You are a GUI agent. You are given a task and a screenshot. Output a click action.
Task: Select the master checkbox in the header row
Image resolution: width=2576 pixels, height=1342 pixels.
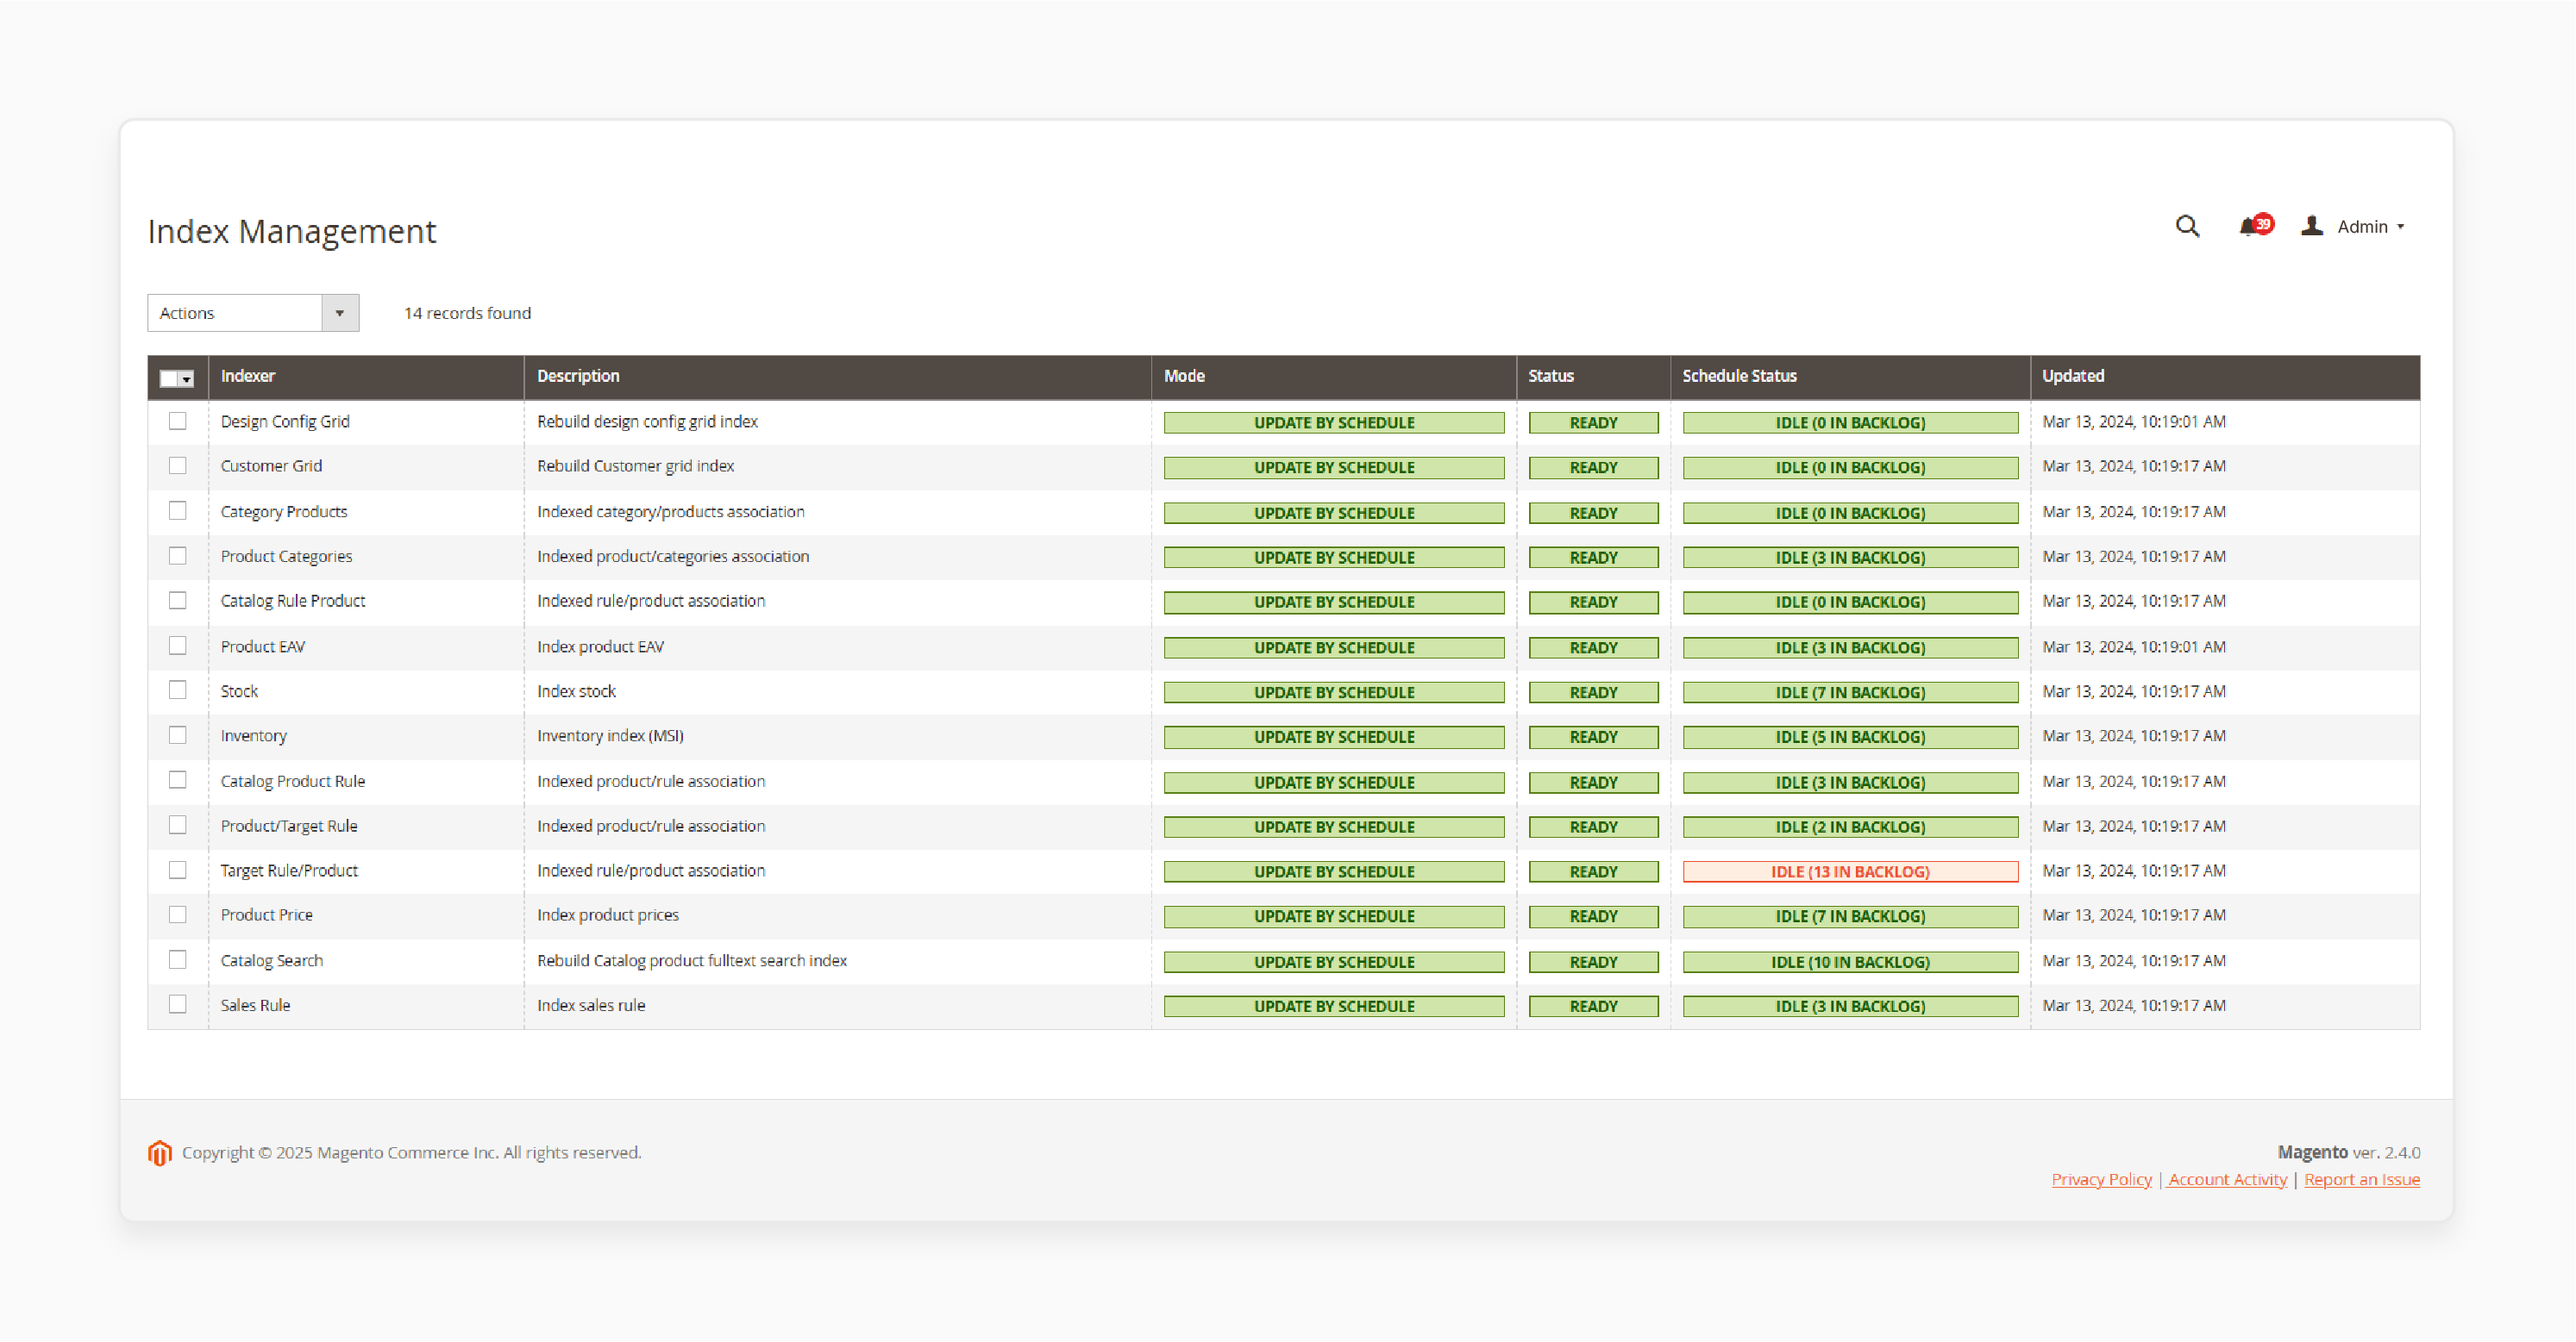coord(171,373)
